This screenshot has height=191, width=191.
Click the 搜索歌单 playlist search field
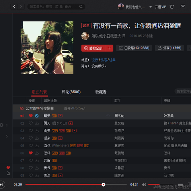click(183, 92)
